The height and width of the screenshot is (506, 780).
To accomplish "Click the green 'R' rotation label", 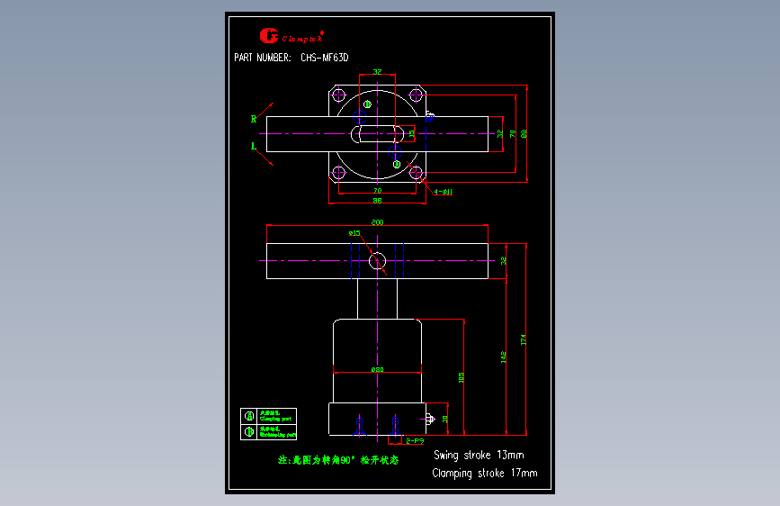I will click(254, 119).
